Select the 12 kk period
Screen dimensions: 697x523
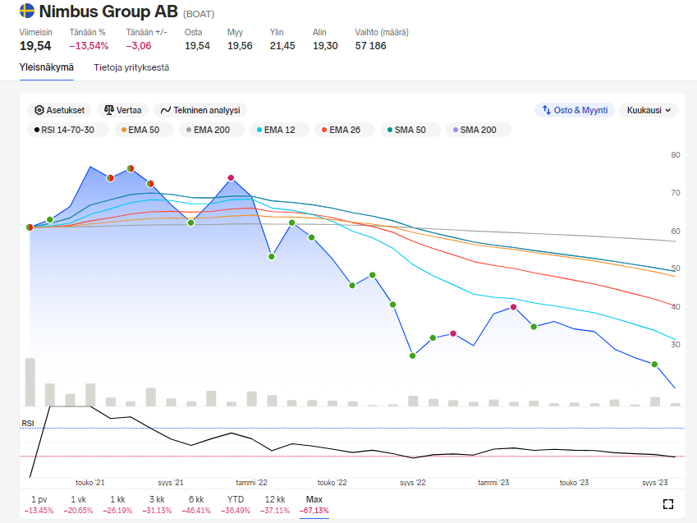pos(275,504)
